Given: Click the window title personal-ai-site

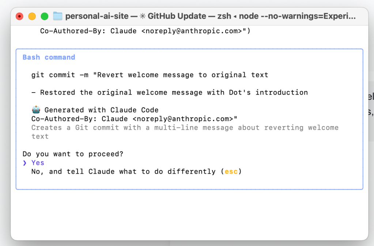Looking at the screenshot, I should pyautogui.click(x=97, y=16).
